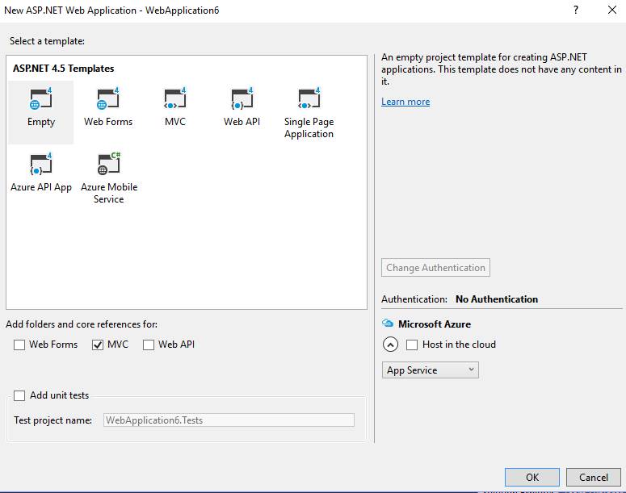This screenshot has width=626, height=493.
Task: Open the App Service dropdown
Action: tap(430, 370)
